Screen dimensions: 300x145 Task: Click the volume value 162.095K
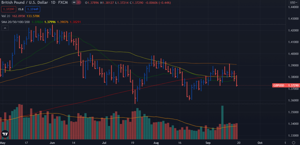[18, 16]
